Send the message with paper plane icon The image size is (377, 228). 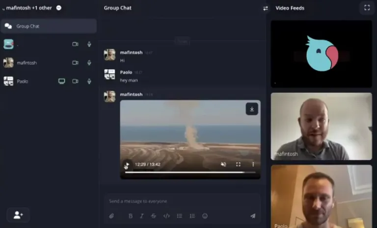(x=253, y=216)
